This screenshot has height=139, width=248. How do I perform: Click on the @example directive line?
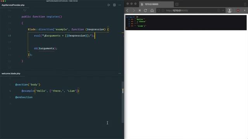[50, 91]
